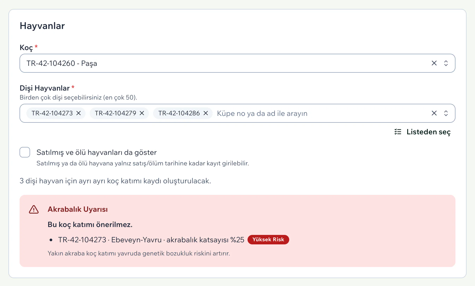The width and height of the screenshot is (475, 286).
Task: Click the checklist icon beside Listeden seç
Action: click(398, 132)
